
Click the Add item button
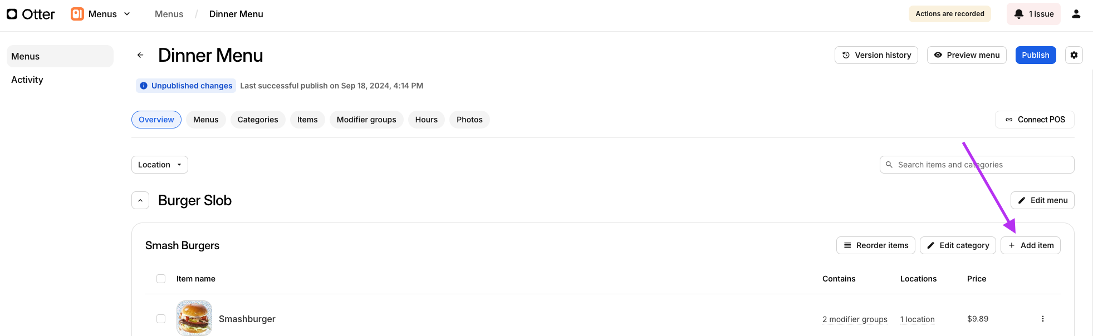click(x=1030, y=245)
